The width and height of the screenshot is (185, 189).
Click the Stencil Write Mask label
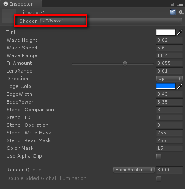point(29,133)
